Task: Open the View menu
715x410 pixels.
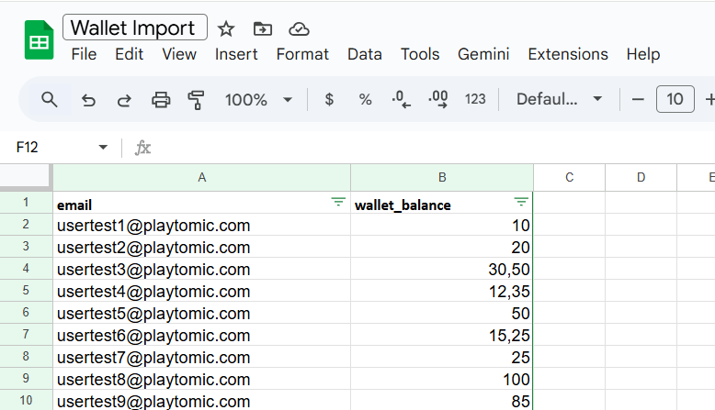Action: [179, 54]
